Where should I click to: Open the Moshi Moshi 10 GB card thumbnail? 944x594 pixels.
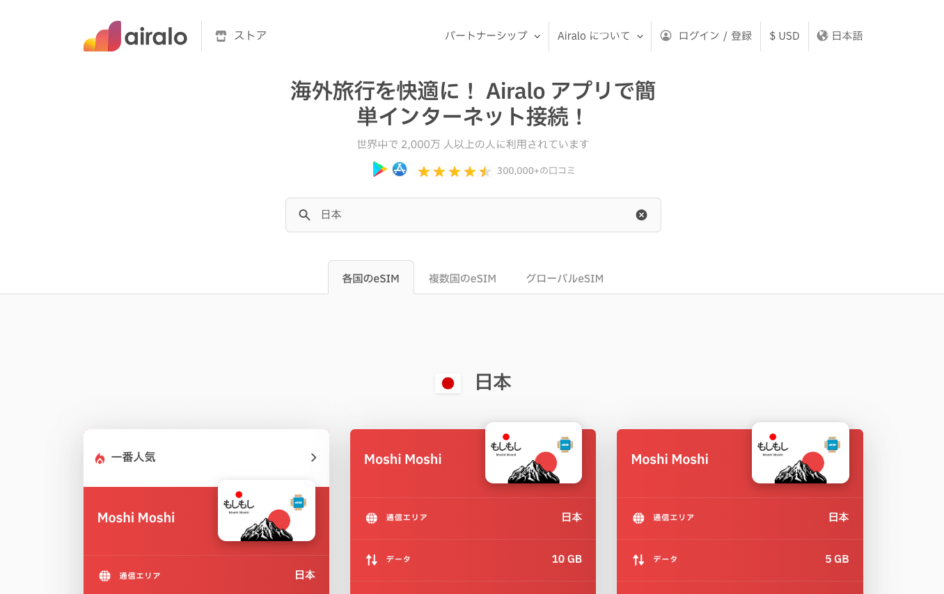pos(533,453)
